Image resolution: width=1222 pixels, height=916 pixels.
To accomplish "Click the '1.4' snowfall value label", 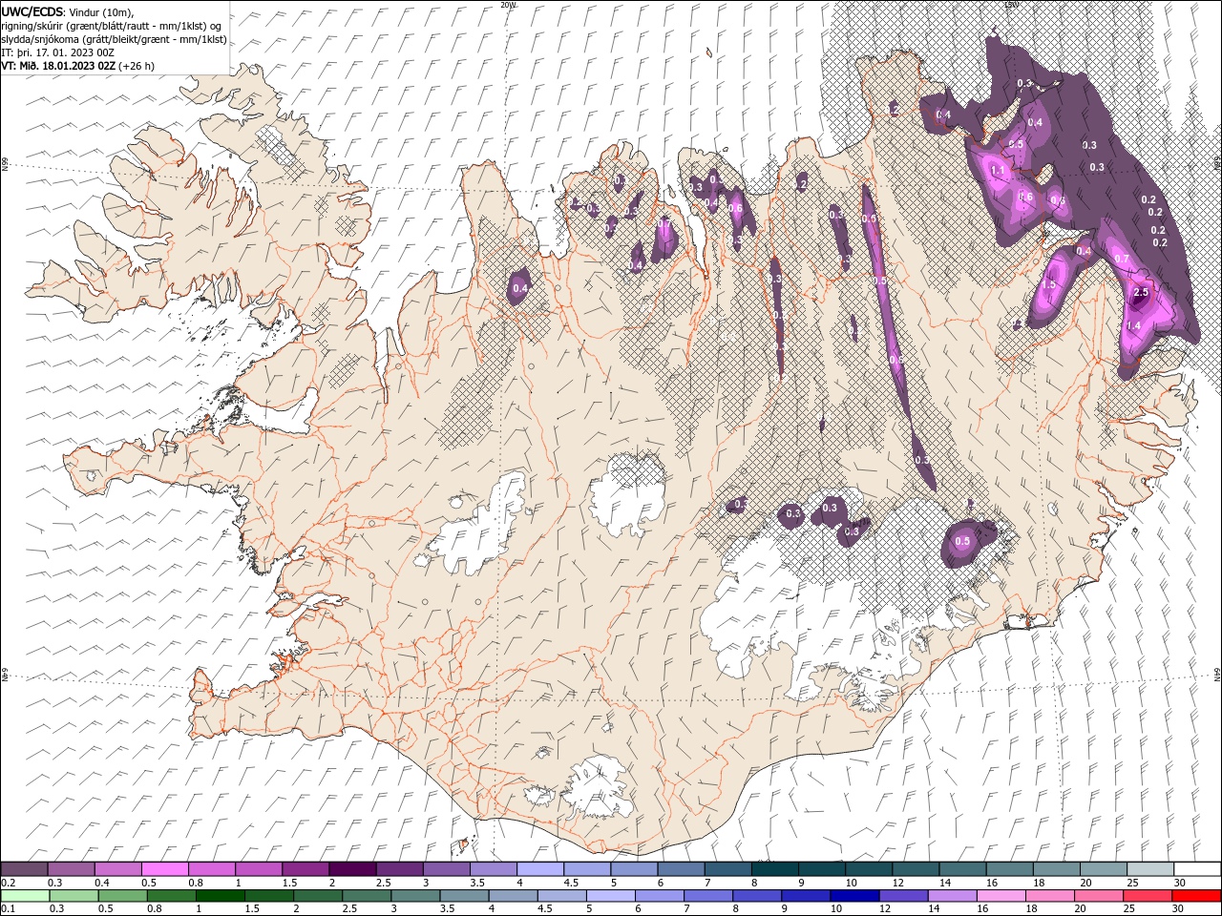I will pyautogui.click(x=1133, y=325).
